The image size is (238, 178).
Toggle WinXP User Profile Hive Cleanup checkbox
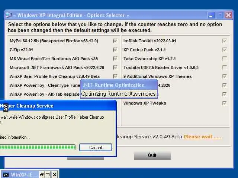(x=115, y=76)
